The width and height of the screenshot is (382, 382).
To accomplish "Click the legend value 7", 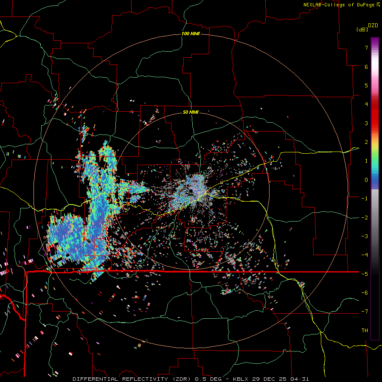I will coord(366,48).
